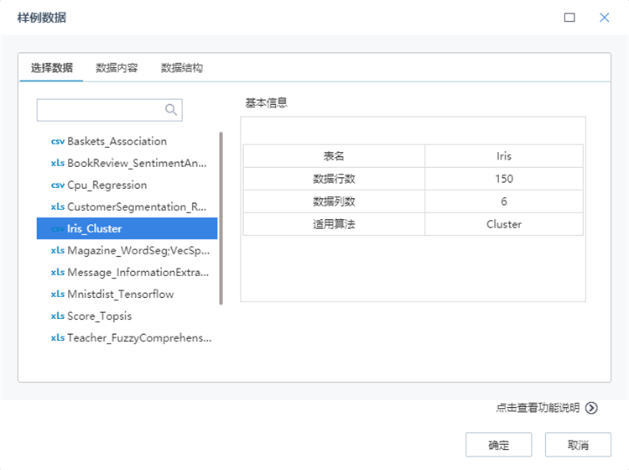Click the circled arrow help icon
This screenshot has height=470, width=629.
coord(591,408)
